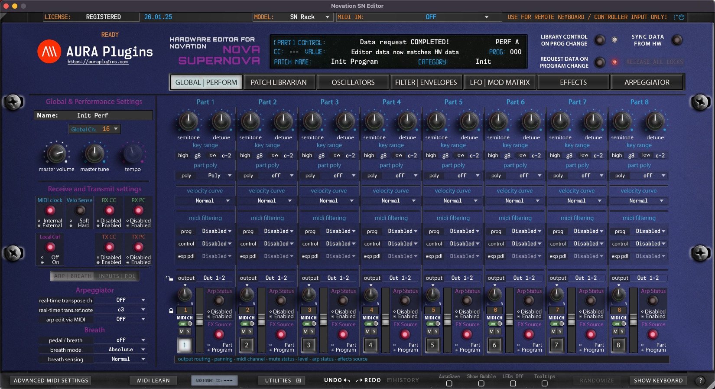Enable the AutoSave checkbox

click(449, 383)
